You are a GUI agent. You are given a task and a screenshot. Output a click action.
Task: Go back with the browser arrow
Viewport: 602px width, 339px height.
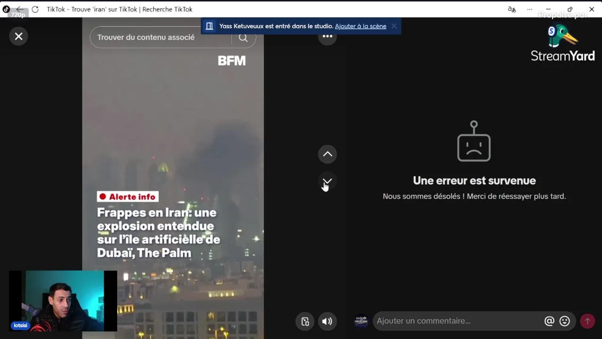coord(20,9)
